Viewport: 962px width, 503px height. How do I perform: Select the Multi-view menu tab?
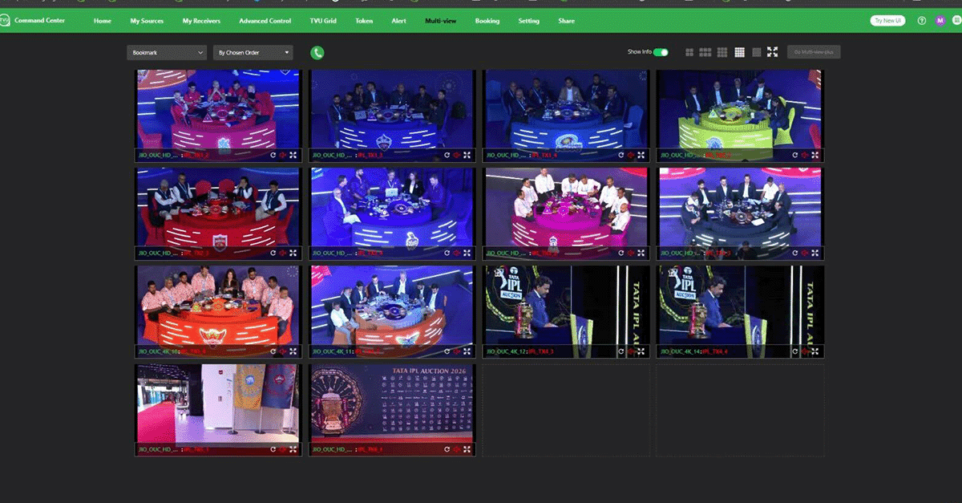coord(441,21)
